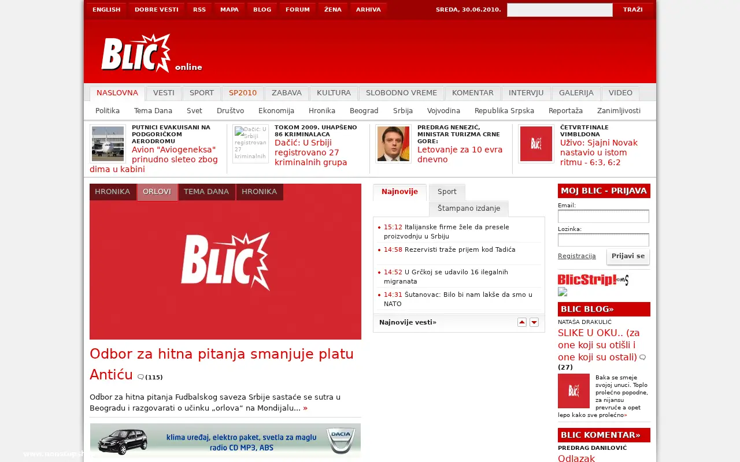Screen dimensions: 740x462
Task: Click the up arrow in Najnovije vesti box
Action: 522,322
